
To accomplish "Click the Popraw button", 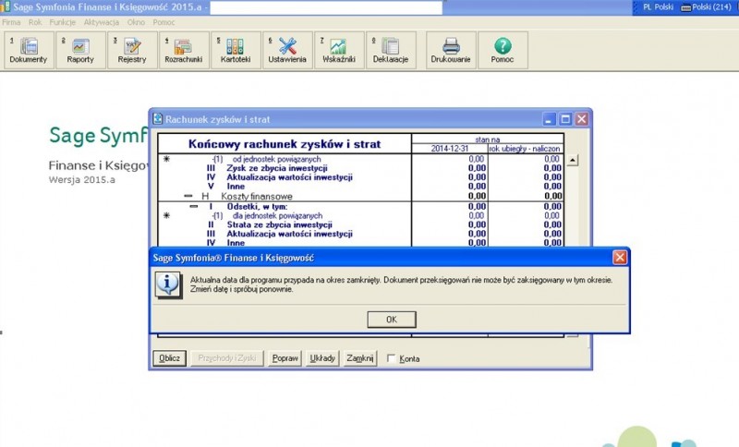I will [x=285, y=358].
